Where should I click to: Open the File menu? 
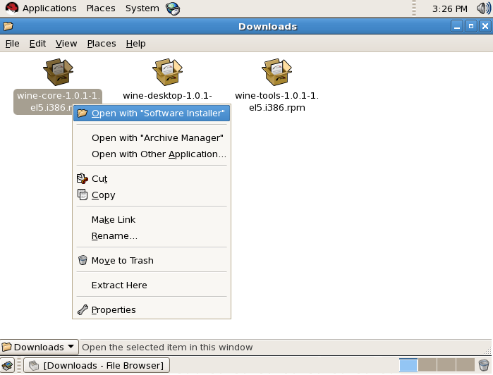click(12, 44)
